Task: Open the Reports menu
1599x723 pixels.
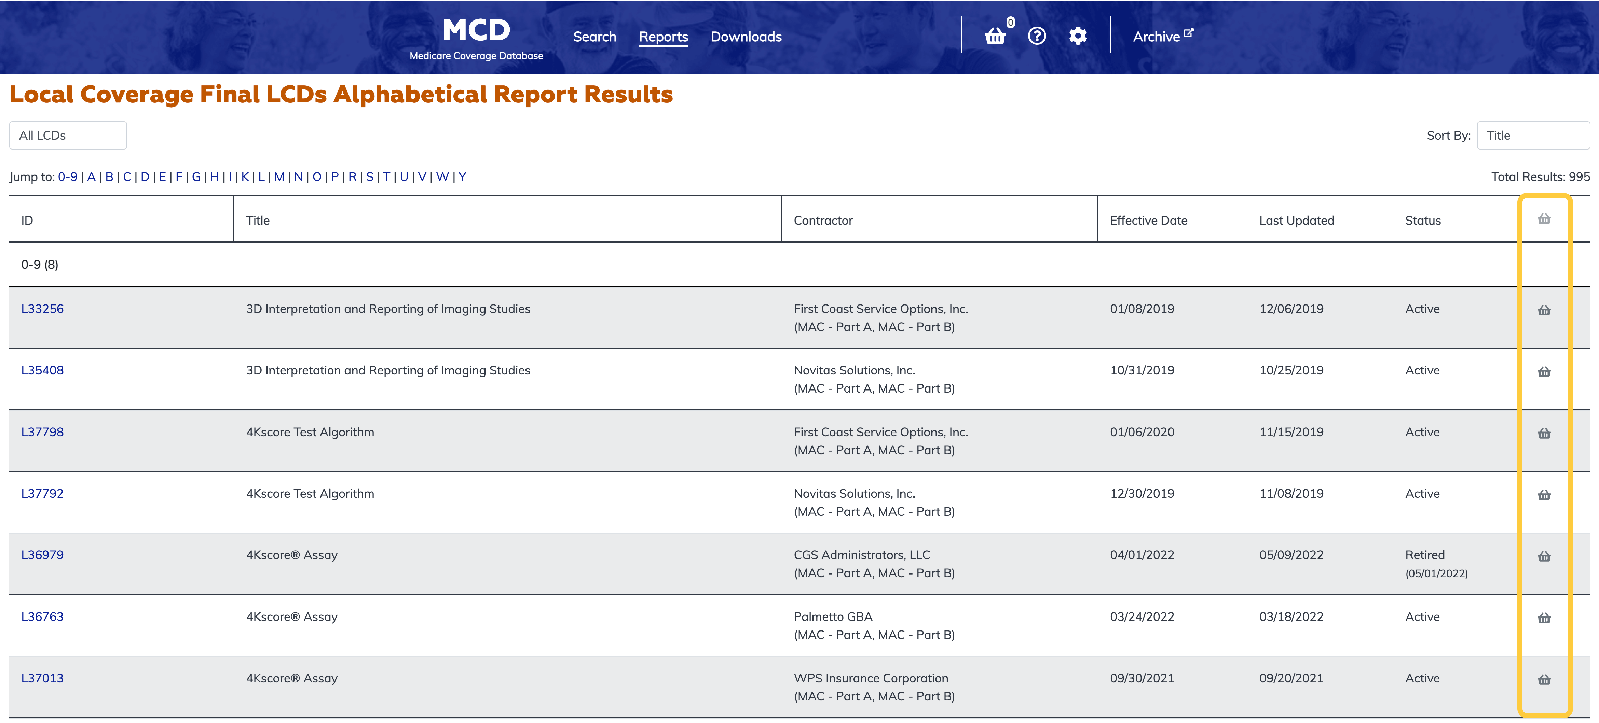Action: [663, 37]
